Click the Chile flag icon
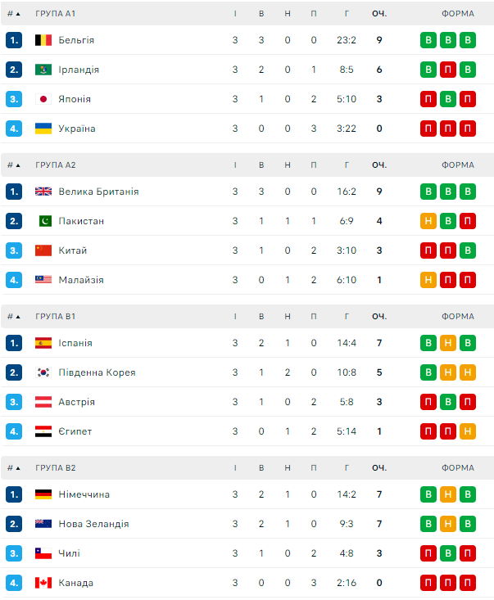 43,553
